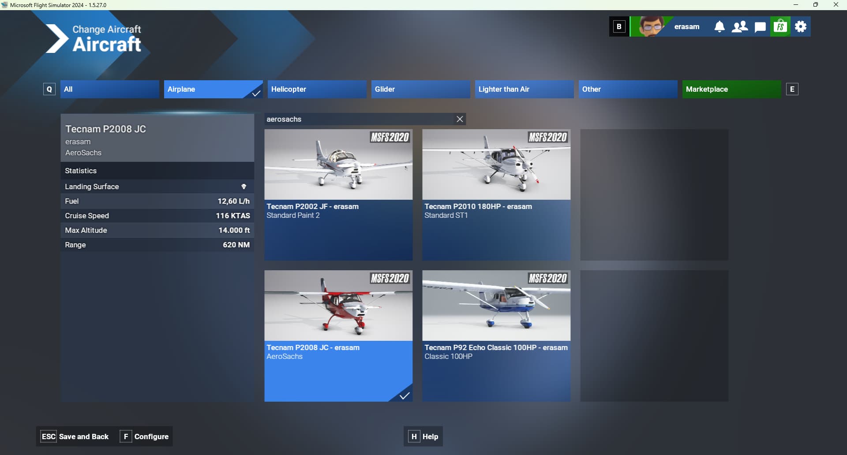Open the Marketplace tab
Screen dimensions: 847x455
pyautogui.click(x=731, y=89)
